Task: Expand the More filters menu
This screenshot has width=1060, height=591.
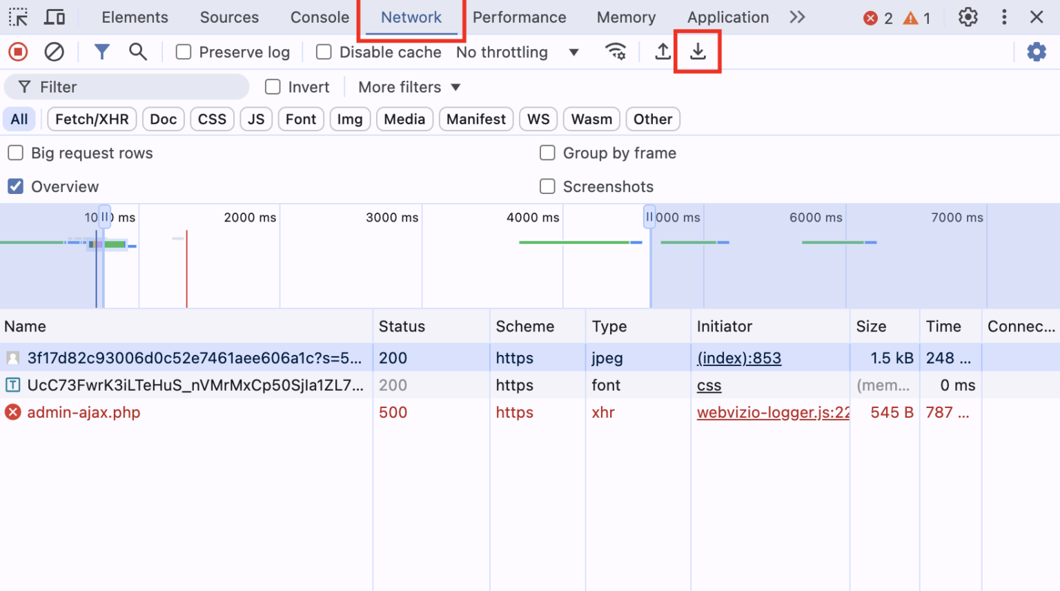Action: click(407, 87)
